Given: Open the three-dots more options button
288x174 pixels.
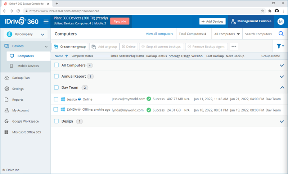Looking at the screenshot, I should [234, 47].
